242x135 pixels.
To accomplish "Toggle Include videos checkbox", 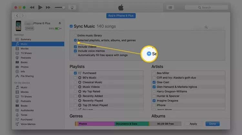I will (x=75, y=46).
